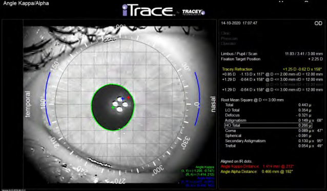Click the iTrace logo
The width and height of the screenshot is (327, 191).
coord(149,10)
